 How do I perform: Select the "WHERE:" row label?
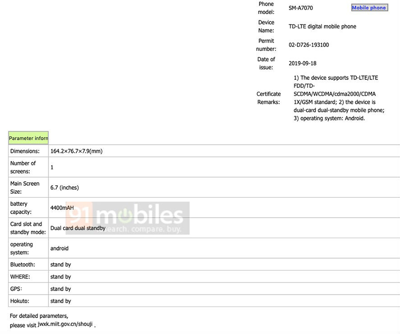coord(20,277)
